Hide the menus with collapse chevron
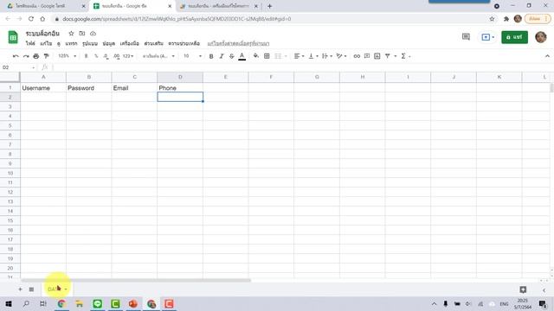554x311 pixels. 547,56
